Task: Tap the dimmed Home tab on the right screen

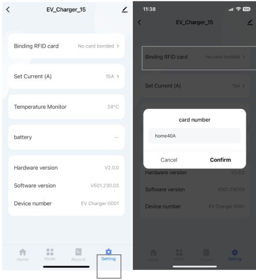Action: pos(153,256)
